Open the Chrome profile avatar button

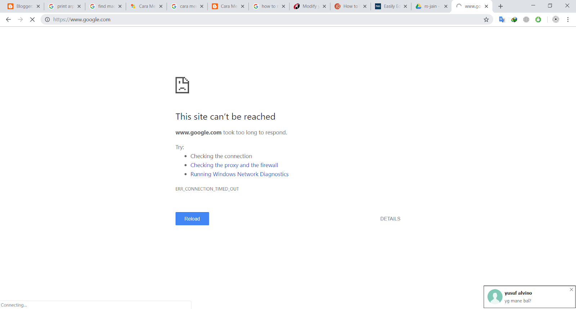tap(555, 19)
